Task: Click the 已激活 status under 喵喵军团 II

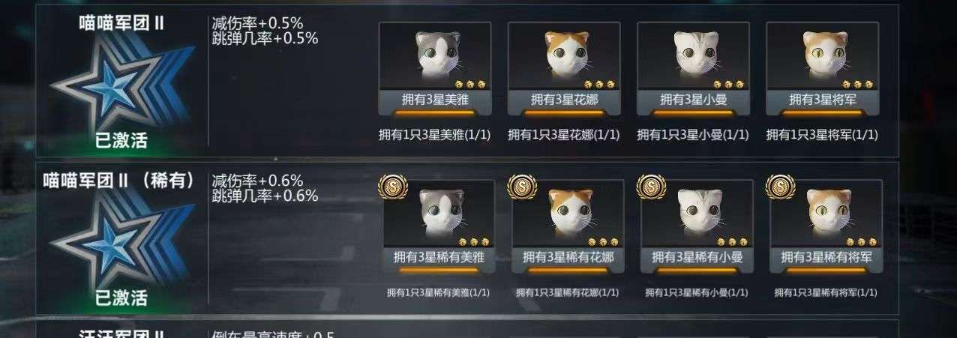Action: tap(121, 140)
